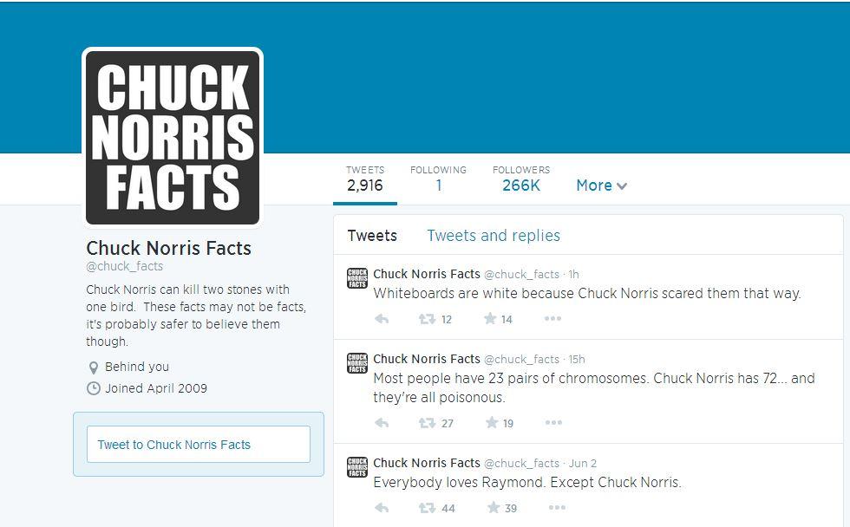Click author name on the Whiteboards tweet
This screenshot has width=850, height=527.
click(427, 274)
